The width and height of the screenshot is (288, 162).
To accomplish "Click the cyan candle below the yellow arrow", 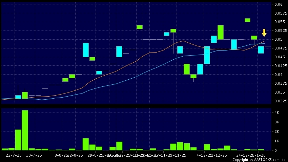I will [x=261, y=49].
